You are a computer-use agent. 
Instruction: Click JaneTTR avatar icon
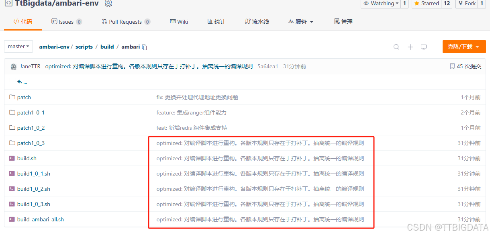click(14, 66)
